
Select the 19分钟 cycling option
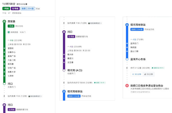148,74
